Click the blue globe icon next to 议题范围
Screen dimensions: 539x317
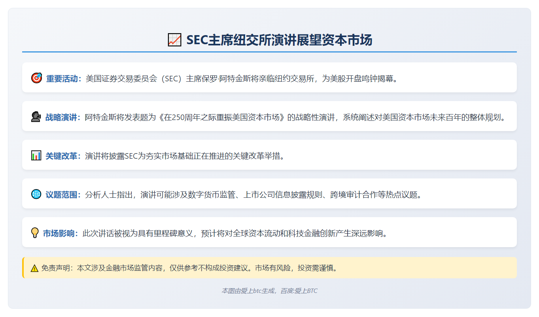pyautogui.click(x=36, y=193)
